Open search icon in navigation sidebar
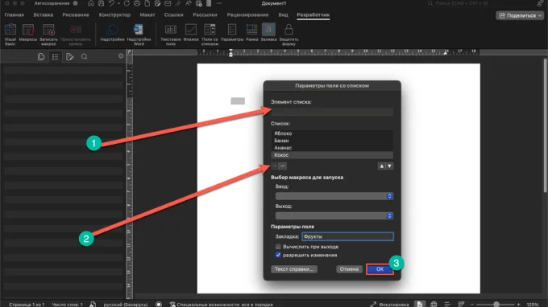The width and height of the screenshot is (548, 307). pyautogui.click(x=85, y=56)
